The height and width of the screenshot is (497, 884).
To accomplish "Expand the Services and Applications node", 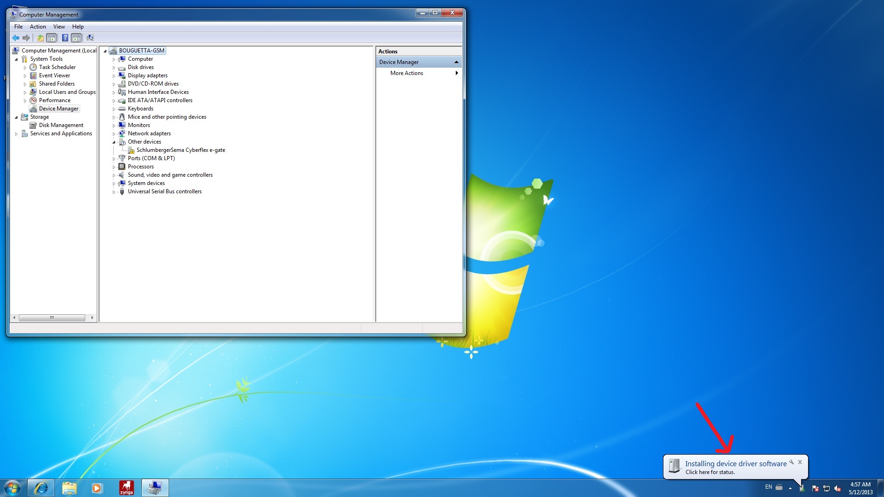I will coord(17,134).
